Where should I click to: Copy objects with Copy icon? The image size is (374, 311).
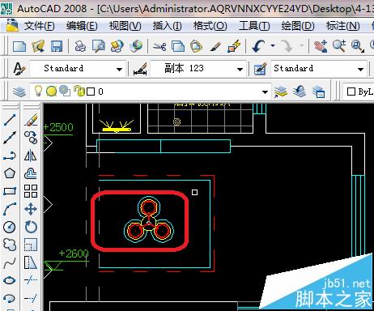[x=178, y=46]
